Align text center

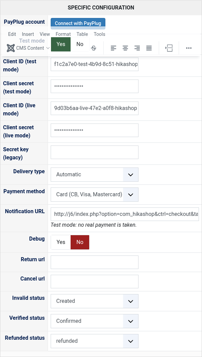click(x=125, y=48)
